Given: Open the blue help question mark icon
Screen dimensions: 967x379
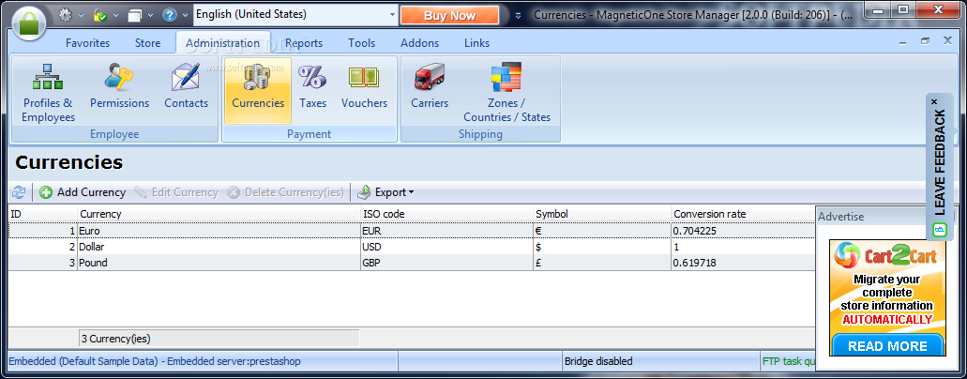Looking at the screenshot, I should 171,14.
